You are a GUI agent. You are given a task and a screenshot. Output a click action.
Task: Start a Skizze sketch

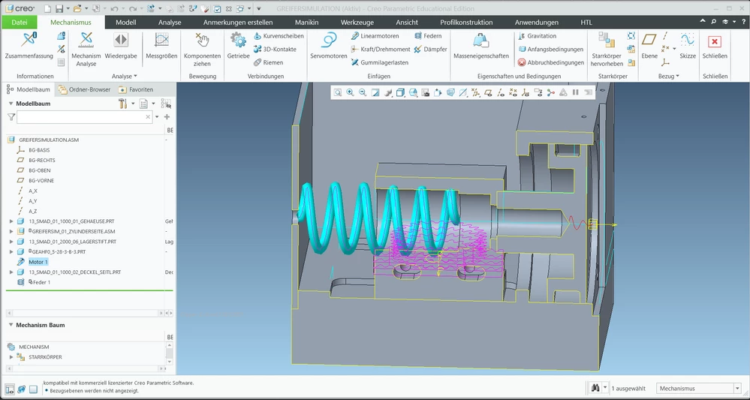point(688,46)
